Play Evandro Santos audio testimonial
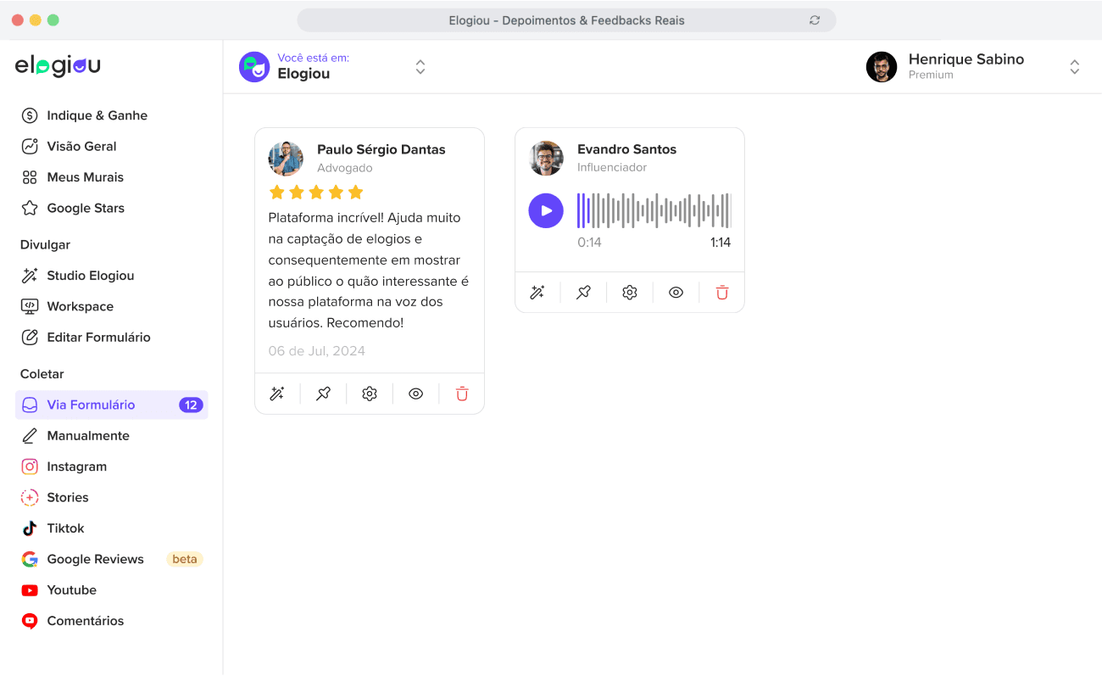This screenshot has width=1102, height=676. tap(546, 210)
